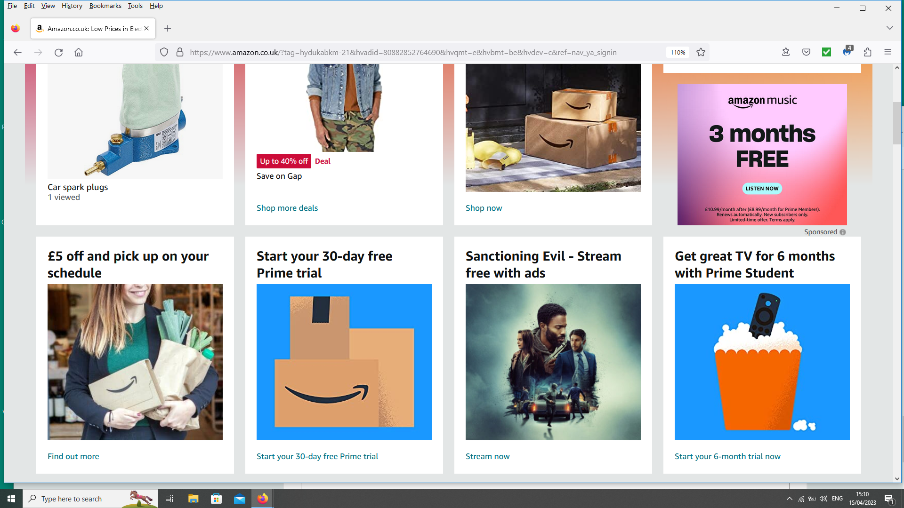The image size is (904, 508).
Task: Open the extension with badge 4
Action: [847, 51]
